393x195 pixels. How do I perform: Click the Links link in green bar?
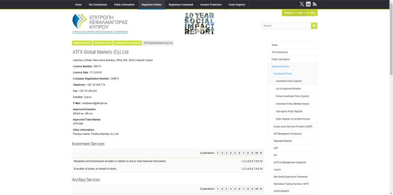(x=300, y=13)
